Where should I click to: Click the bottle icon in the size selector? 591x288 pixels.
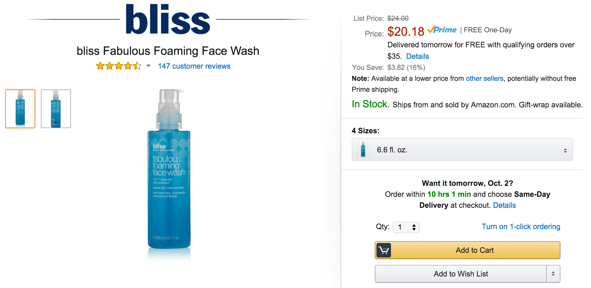tap(363, 149)
